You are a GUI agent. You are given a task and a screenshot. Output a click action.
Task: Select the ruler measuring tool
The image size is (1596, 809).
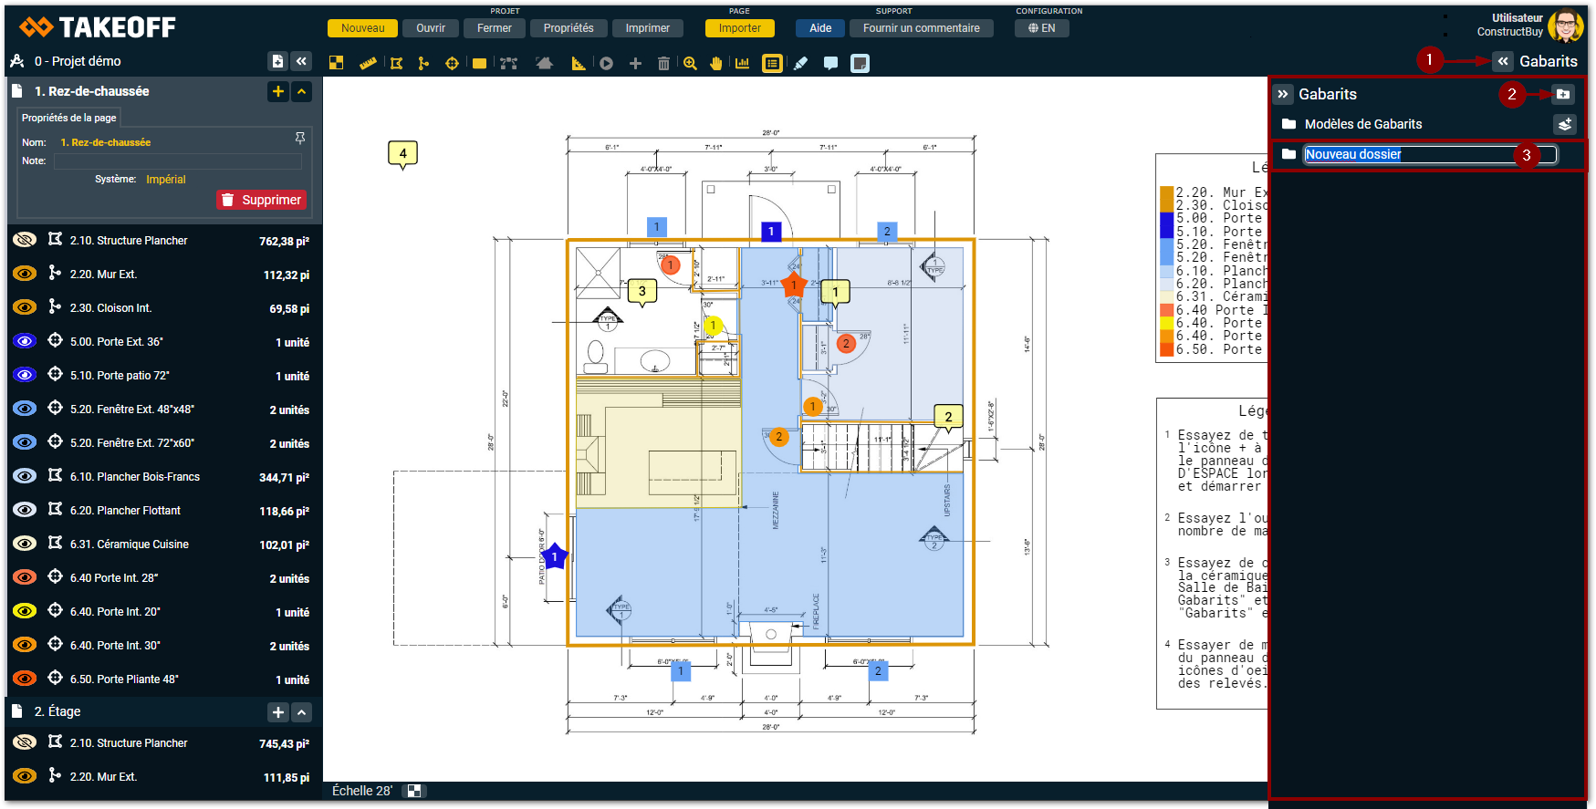(x=368, y=64)
